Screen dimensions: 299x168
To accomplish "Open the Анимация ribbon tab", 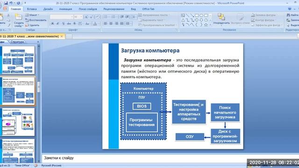I will 65,9.
